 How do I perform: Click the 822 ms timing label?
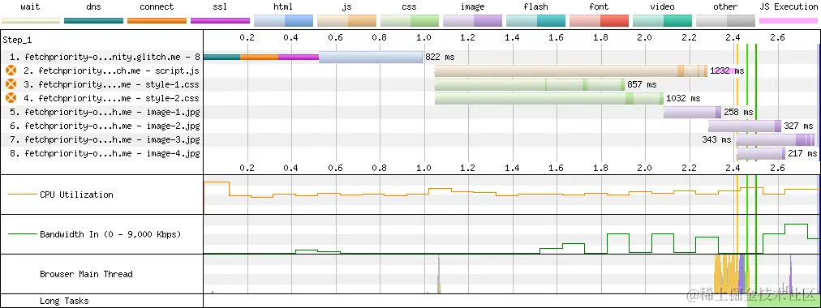click(x=440, y=57)
